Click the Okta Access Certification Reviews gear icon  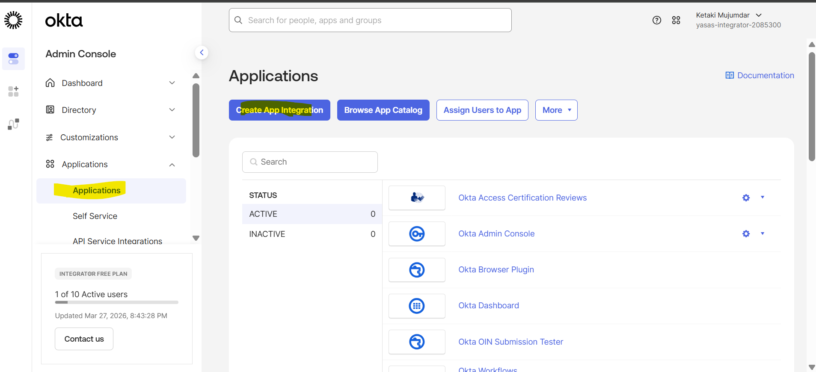(746, 198)
